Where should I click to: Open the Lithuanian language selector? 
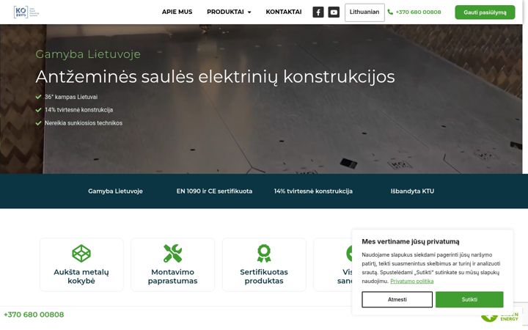364,12
